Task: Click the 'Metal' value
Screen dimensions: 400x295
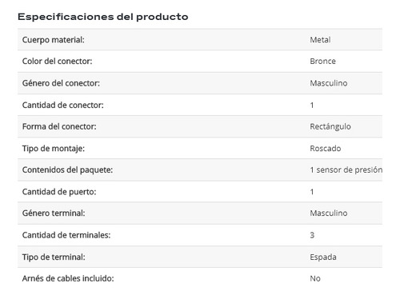Action: point(320,40)
